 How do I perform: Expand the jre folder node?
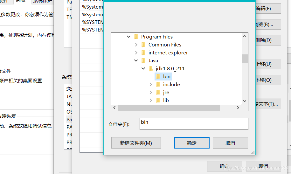point(151,93)
